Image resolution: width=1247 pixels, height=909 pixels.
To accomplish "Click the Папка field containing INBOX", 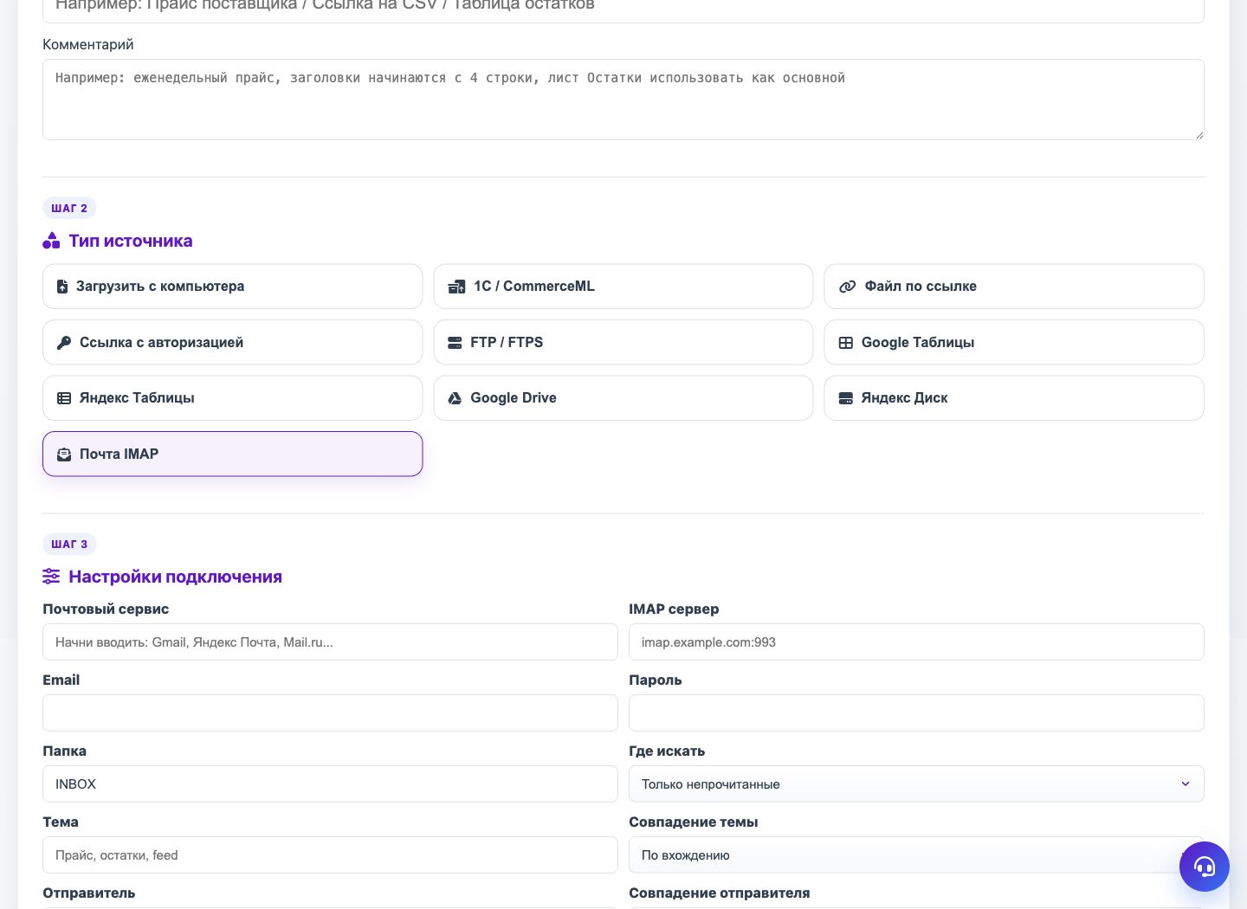I will click(x=330, y=784).
